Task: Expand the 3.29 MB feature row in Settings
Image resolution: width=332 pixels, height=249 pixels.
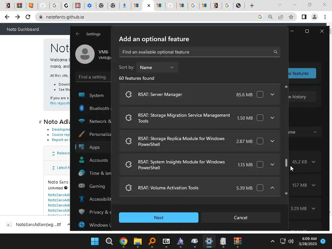Action: click(x=314, y=208)
